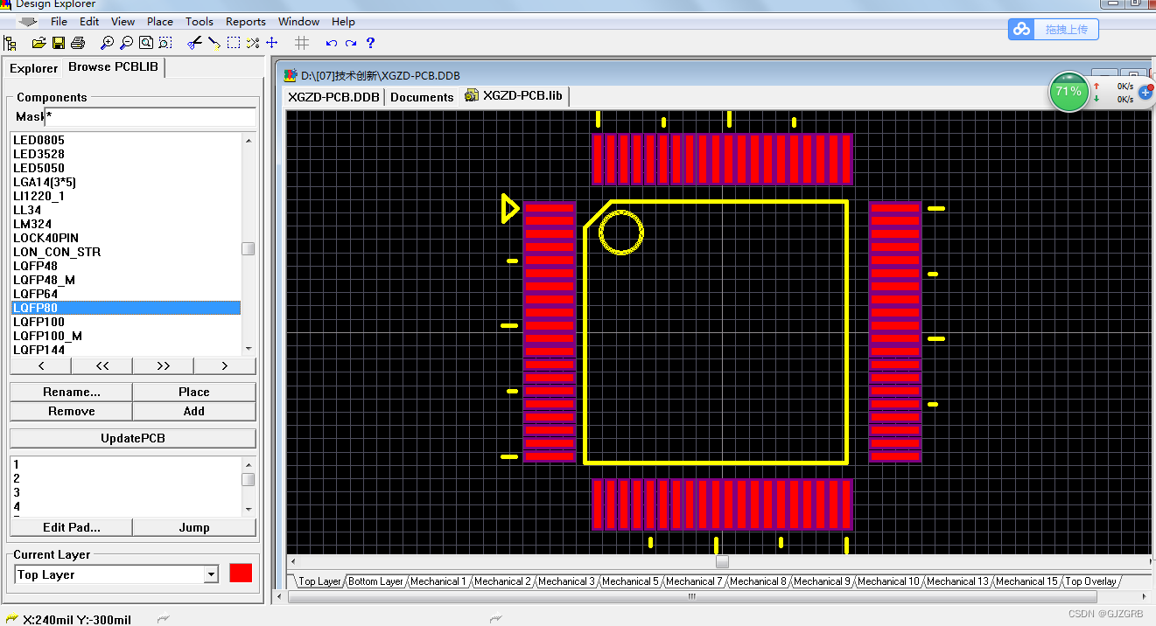
Task: Click the Redo arrow icon
Action: (x=352, y=42)
